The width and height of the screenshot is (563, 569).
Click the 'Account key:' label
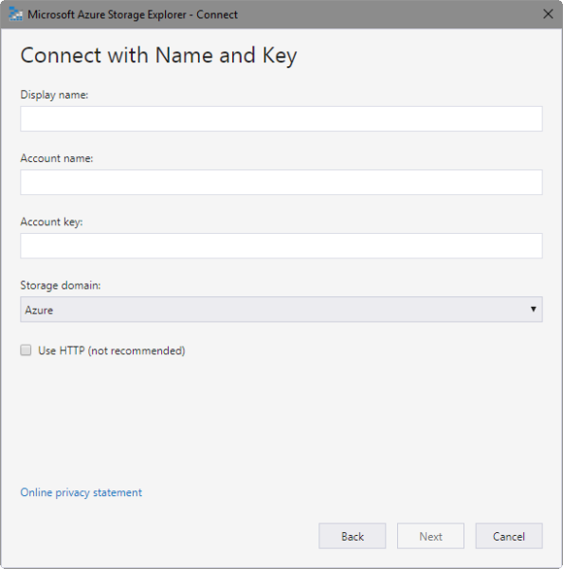pyautogui.click(x=51, y=222)
